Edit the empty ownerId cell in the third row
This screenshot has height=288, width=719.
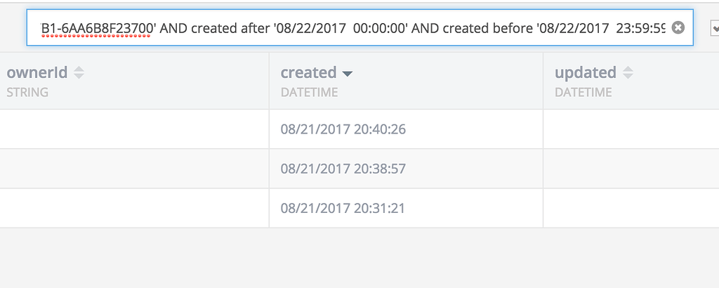click(134, 208)
